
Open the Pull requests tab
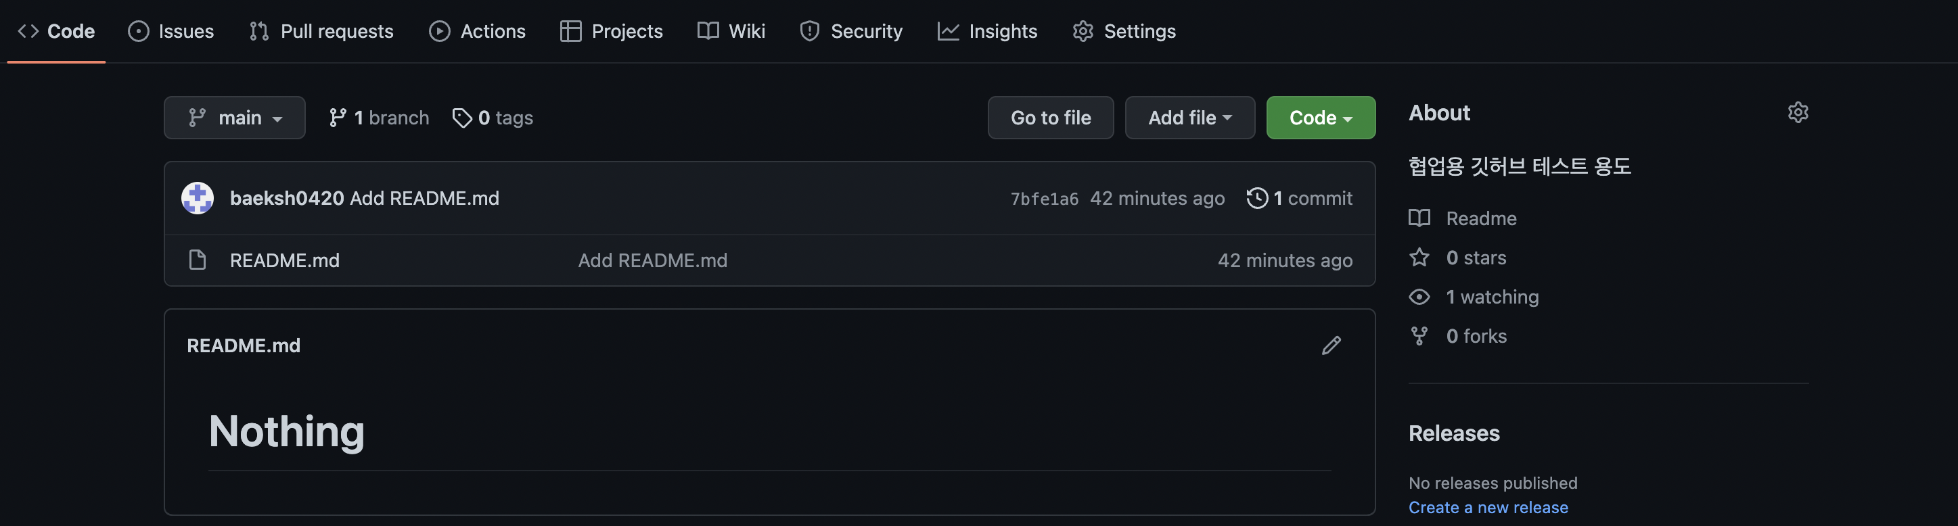coord(321,31)
